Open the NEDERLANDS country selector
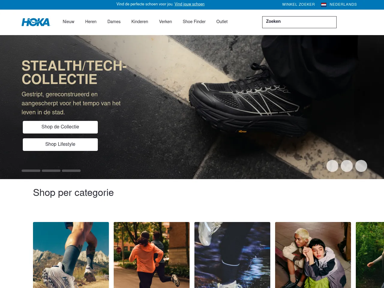Image resolution: width=384 pixels, height=288 pixels. [x=343, y=4]
